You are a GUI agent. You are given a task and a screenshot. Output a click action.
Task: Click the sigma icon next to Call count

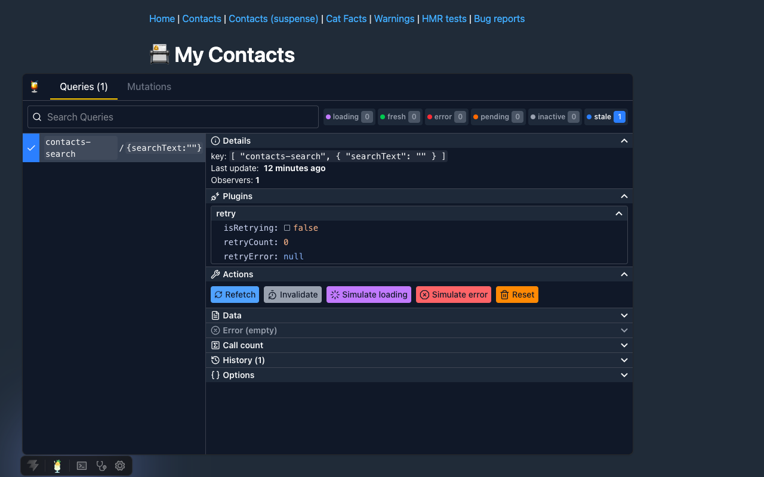point(215,345)
